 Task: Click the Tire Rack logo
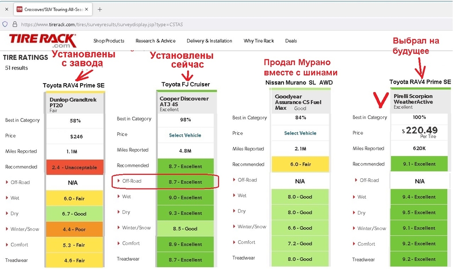[43, 41]
